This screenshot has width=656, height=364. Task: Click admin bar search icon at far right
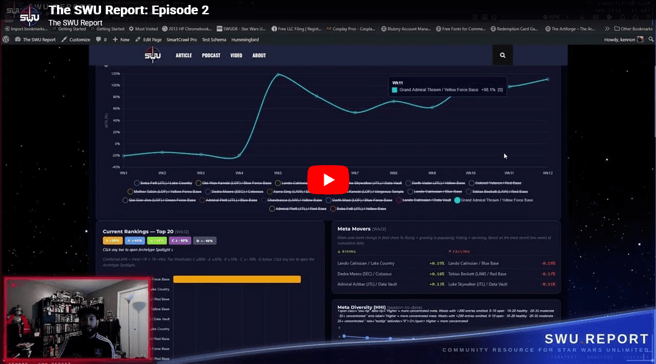[651, 39]
